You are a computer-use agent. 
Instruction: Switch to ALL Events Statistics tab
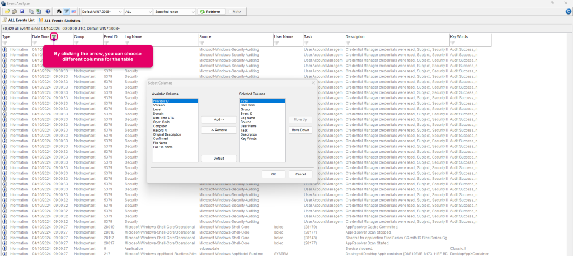(59, 21)
